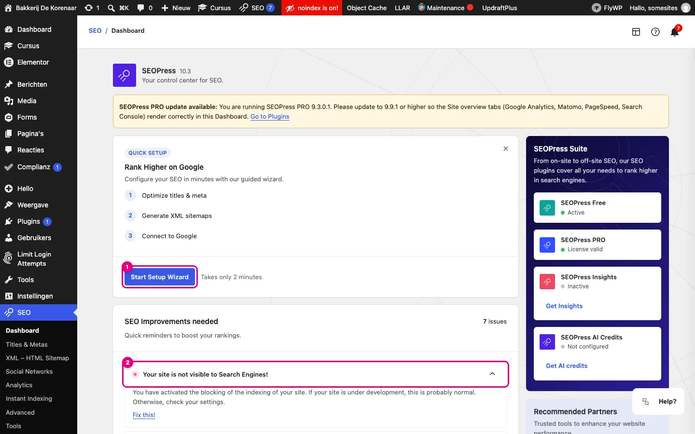Open Analytics submenu item
The width and height of the screenshot is (695, 434).
[19, 385]
